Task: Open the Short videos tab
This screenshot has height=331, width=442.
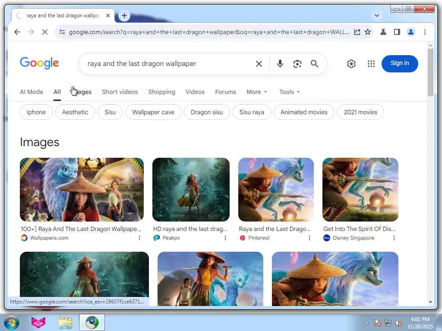Action: pyautogui.click(x=120, y=92)
